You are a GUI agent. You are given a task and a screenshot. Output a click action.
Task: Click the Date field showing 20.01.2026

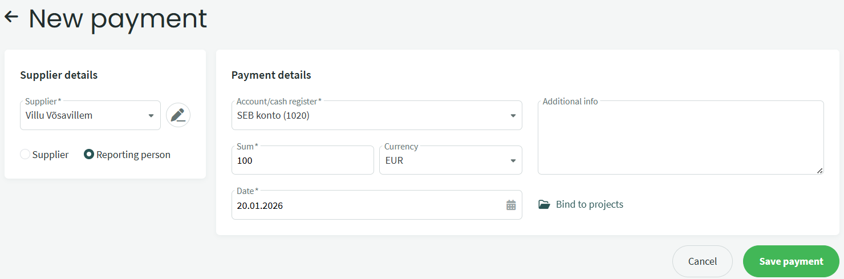365,205
